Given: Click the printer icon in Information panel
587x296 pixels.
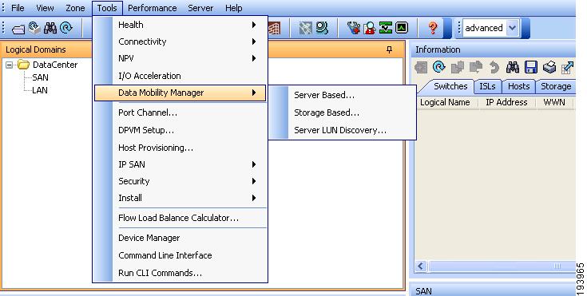Looking at the screenshot, I should (549, 67).
